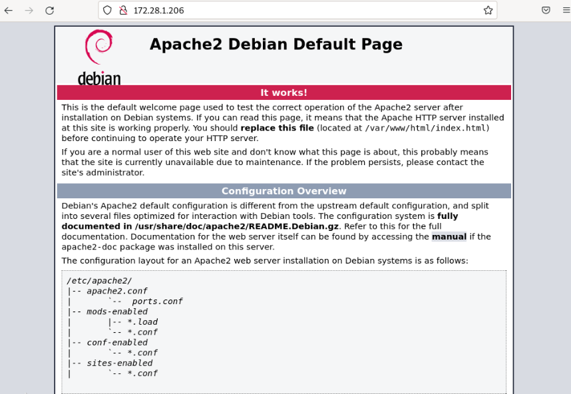The image size is (571, 394).
Task: Reload the current page
Action: click(x=49, y=11)
